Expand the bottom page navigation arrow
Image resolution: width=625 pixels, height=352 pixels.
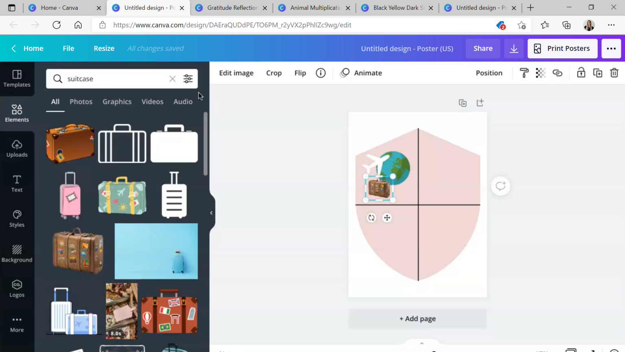(x=421, y=343)
